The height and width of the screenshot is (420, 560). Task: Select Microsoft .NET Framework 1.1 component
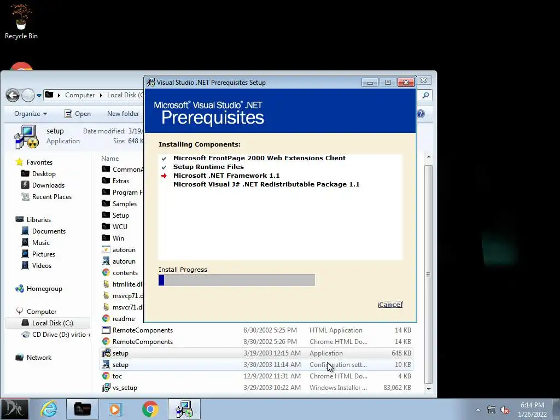pos(226,176)
